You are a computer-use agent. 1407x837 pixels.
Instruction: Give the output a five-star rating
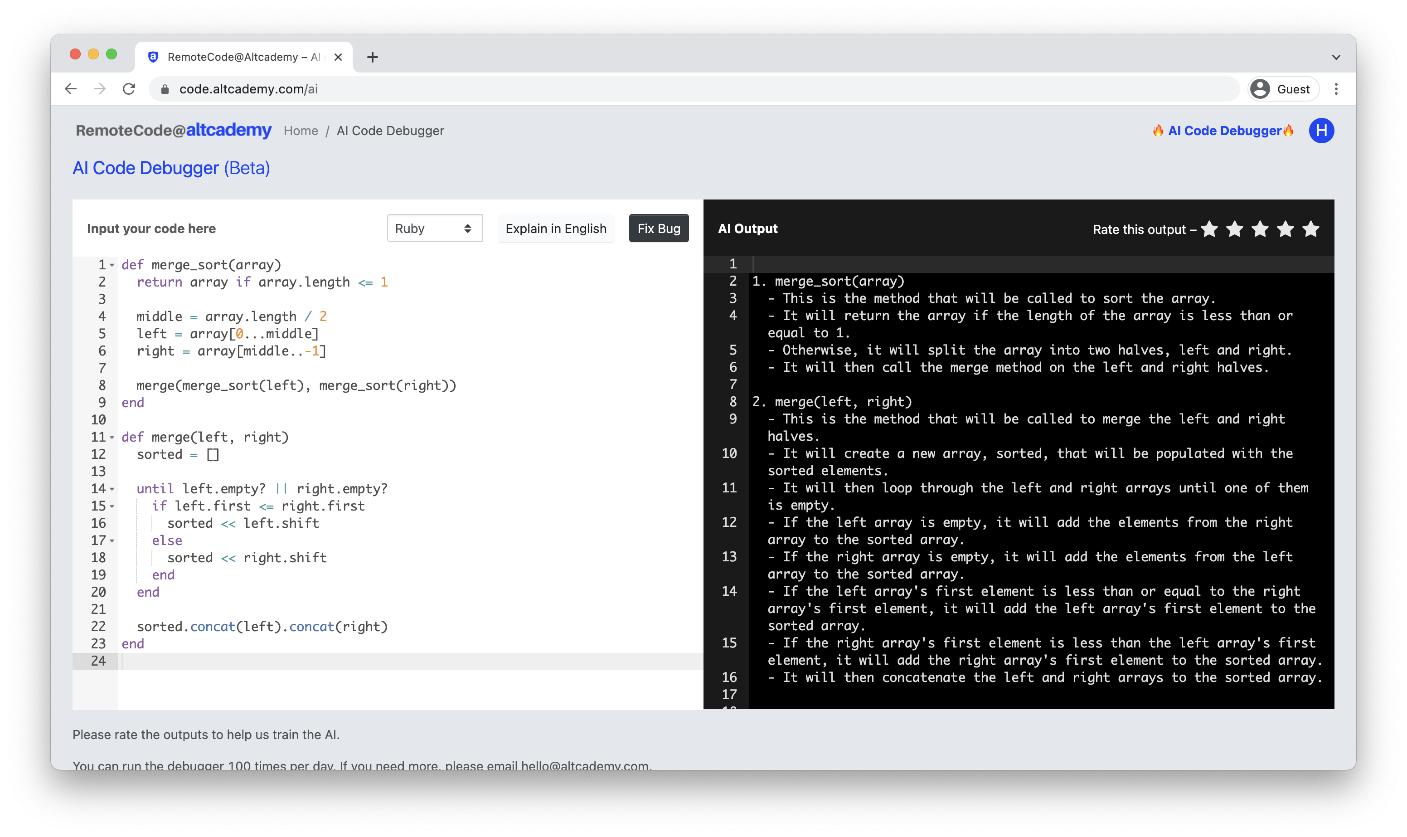tap(1310, 229)
